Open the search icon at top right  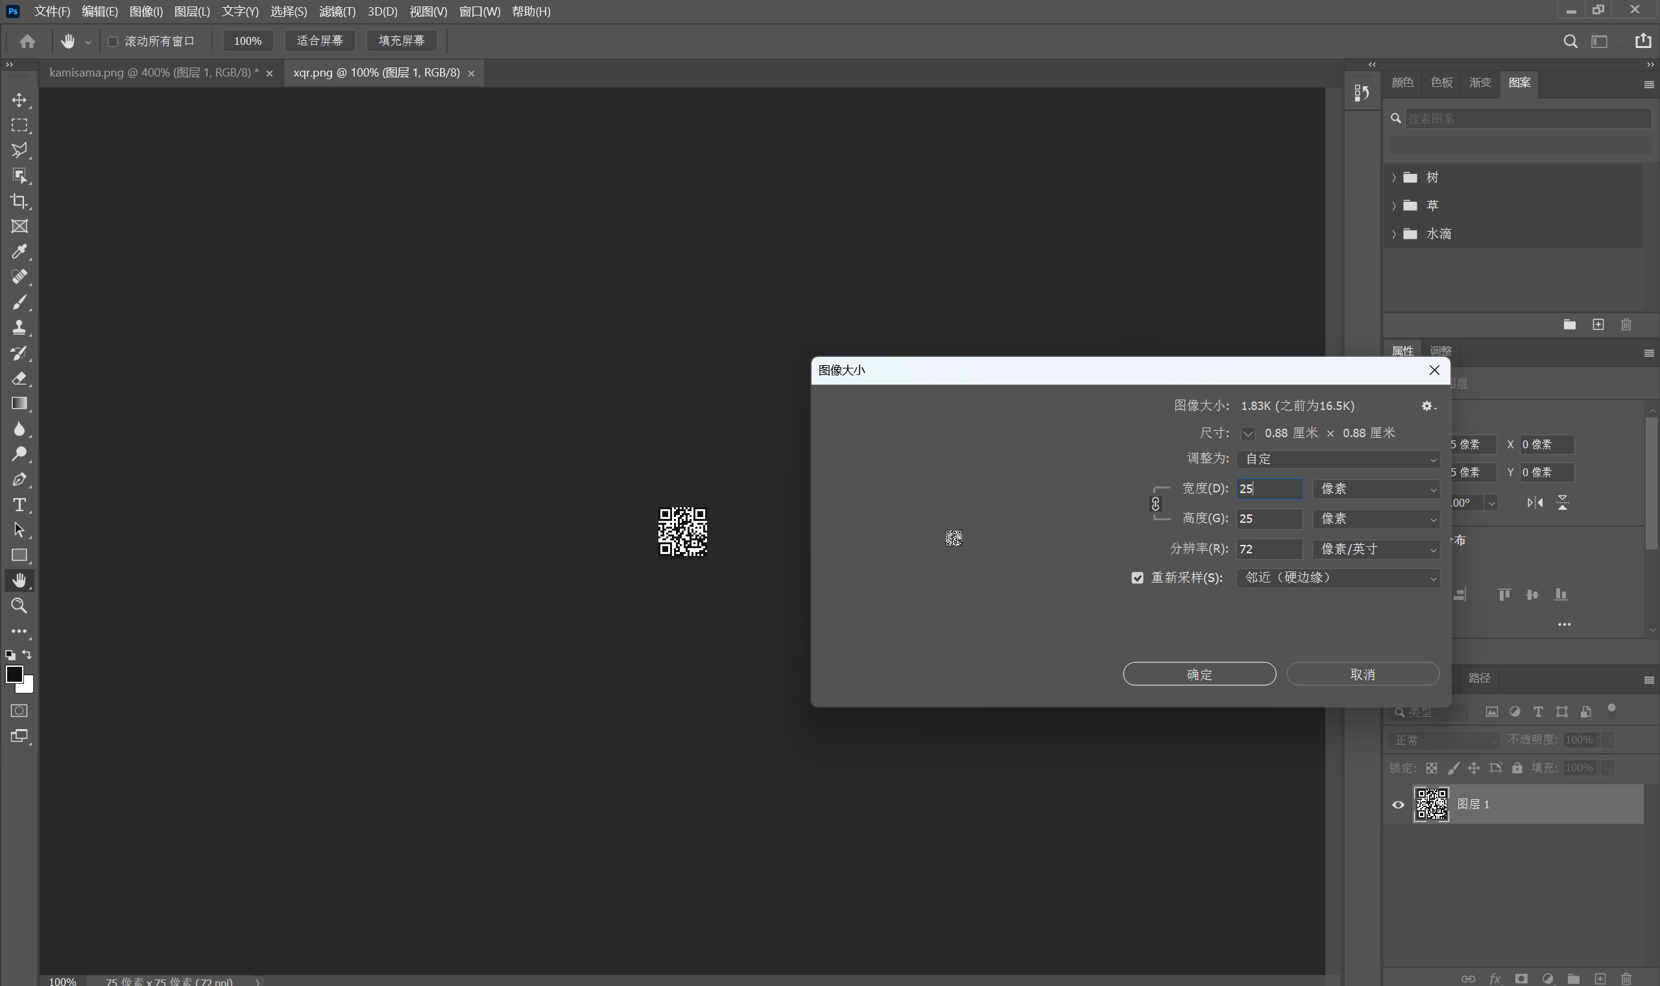[1570, 42]
